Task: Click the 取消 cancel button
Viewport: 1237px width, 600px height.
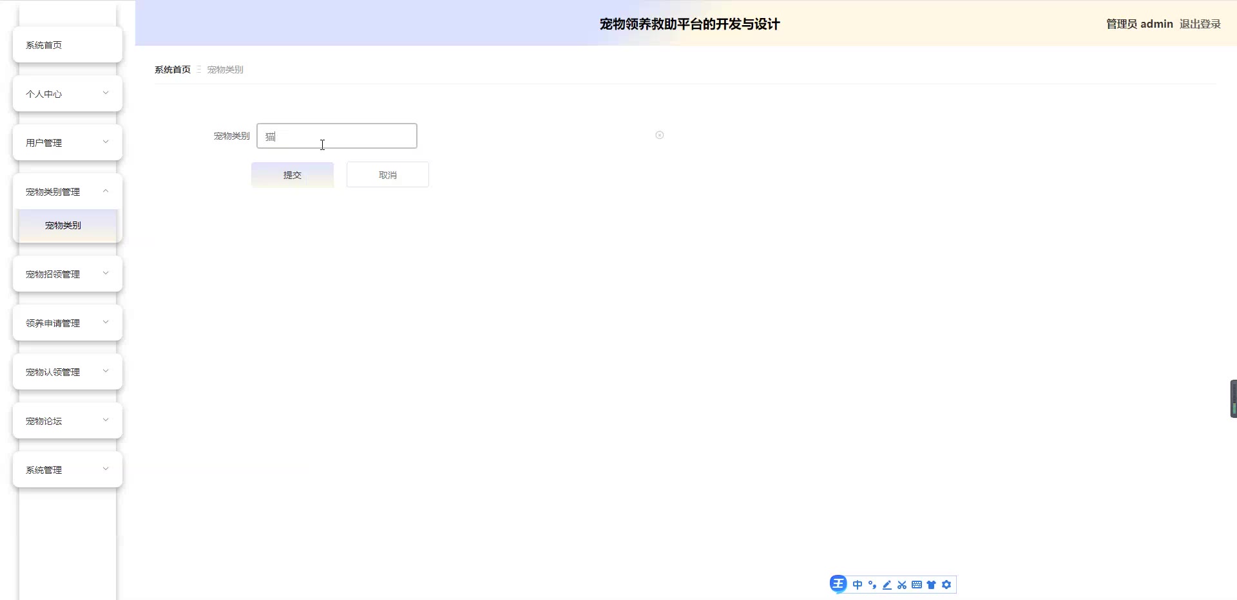Action: pos(388,174)
